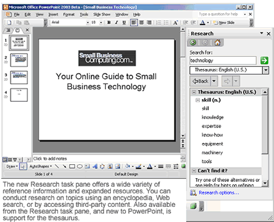Screen dimensions: 274x222
Task: Choose Arrow Style in drawing toolbar
Action: click(x=176, y=167)
